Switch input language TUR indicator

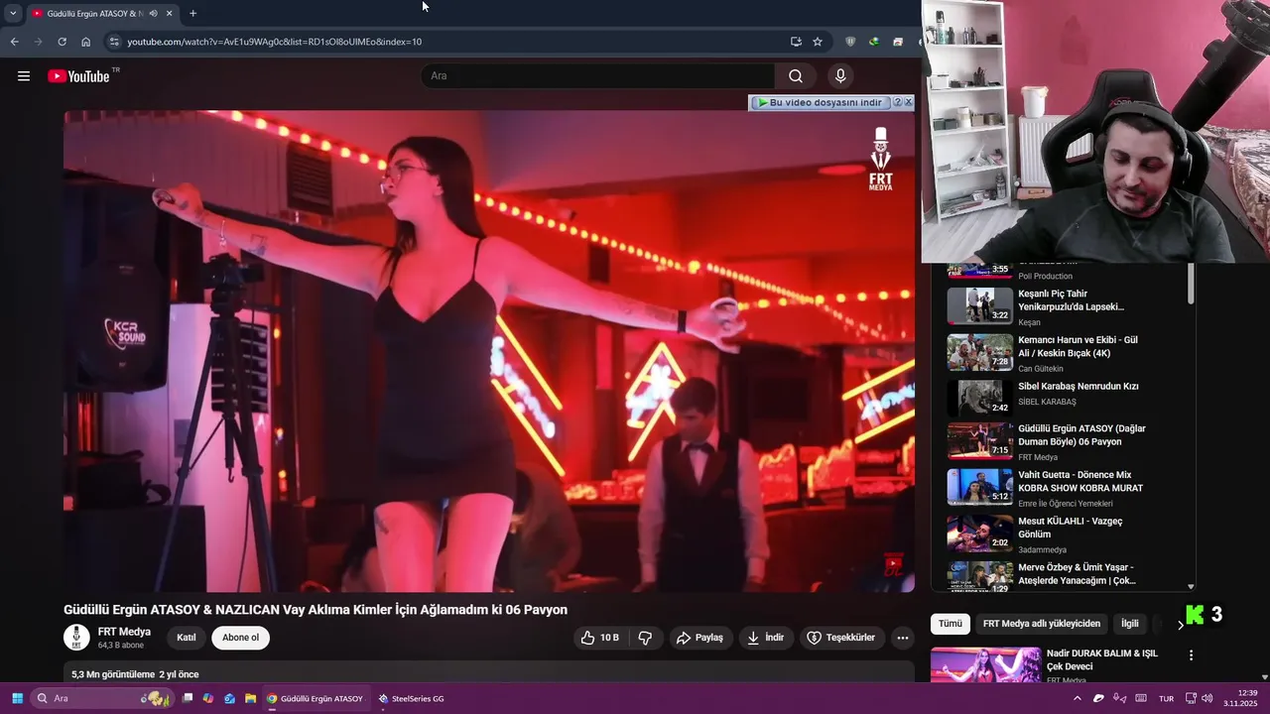1167,698
